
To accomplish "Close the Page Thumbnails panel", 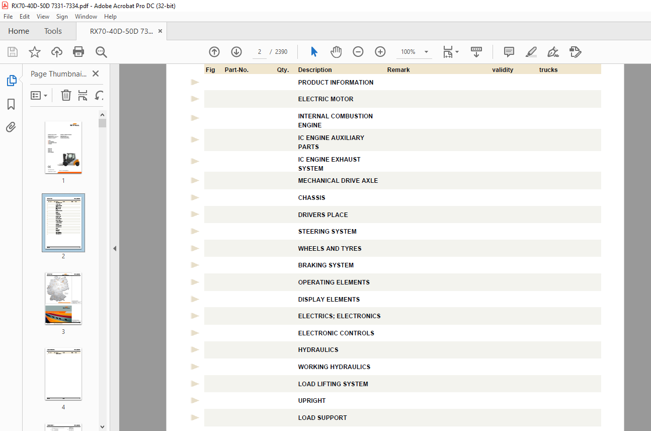I will [96, 74].
